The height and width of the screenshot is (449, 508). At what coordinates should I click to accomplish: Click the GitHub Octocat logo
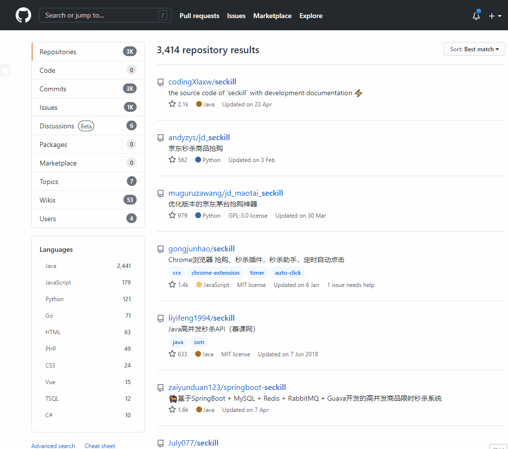[23, 16]
